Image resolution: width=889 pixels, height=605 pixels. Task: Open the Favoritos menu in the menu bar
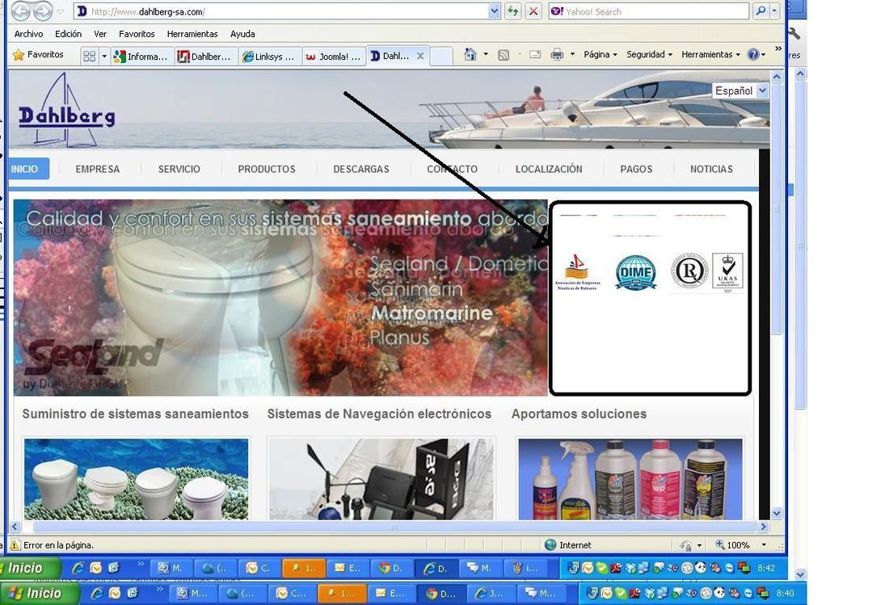[x=137, y=34]
